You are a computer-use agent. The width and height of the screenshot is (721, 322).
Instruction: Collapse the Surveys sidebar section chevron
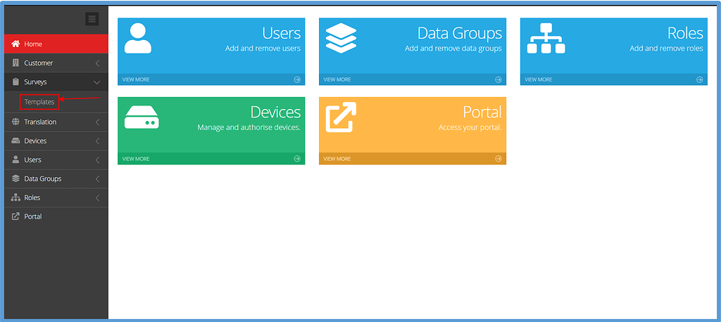point(97,82)
